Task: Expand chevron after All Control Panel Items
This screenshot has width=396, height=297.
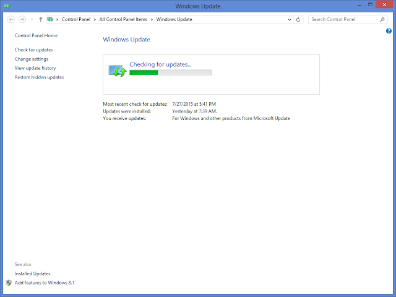Action: click(x=152, y=19)
